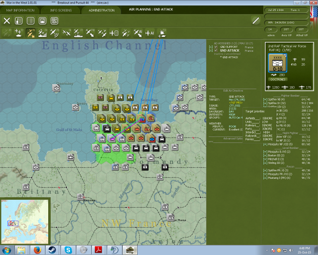Screen dimensions: 318x255
Task: Open the Windows Start menu orb
Action: point(6,250)
